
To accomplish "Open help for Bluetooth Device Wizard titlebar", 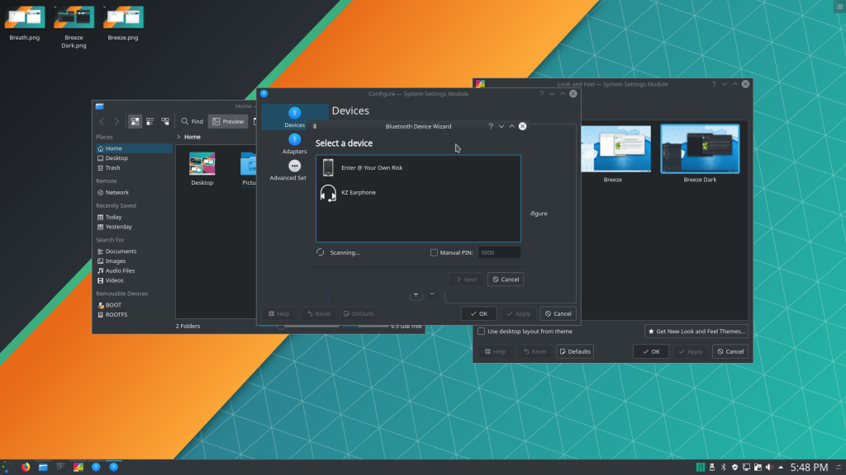I will tap(491, 126).
